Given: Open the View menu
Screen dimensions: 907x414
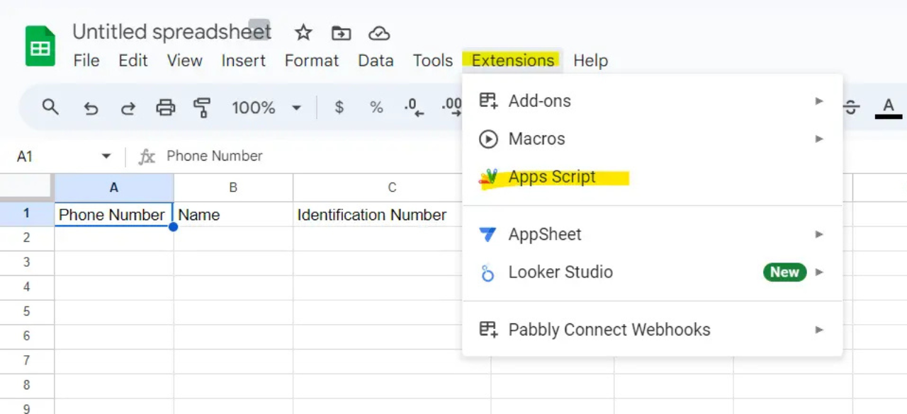Looking at the screenshot, I should click(184, 61).
